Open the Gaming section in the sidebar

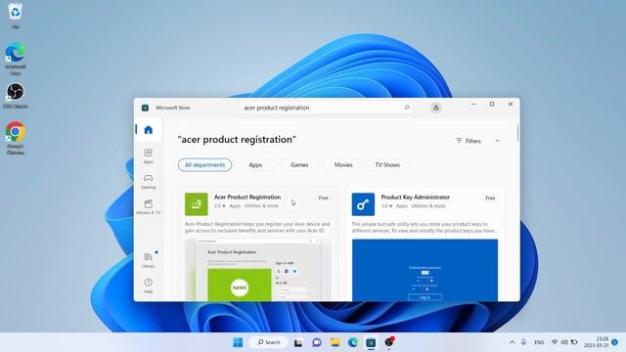(x=148, y=182)
